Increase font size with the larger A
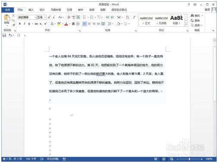218x163 pixels. pyautogui.click(x=49, y=17)
